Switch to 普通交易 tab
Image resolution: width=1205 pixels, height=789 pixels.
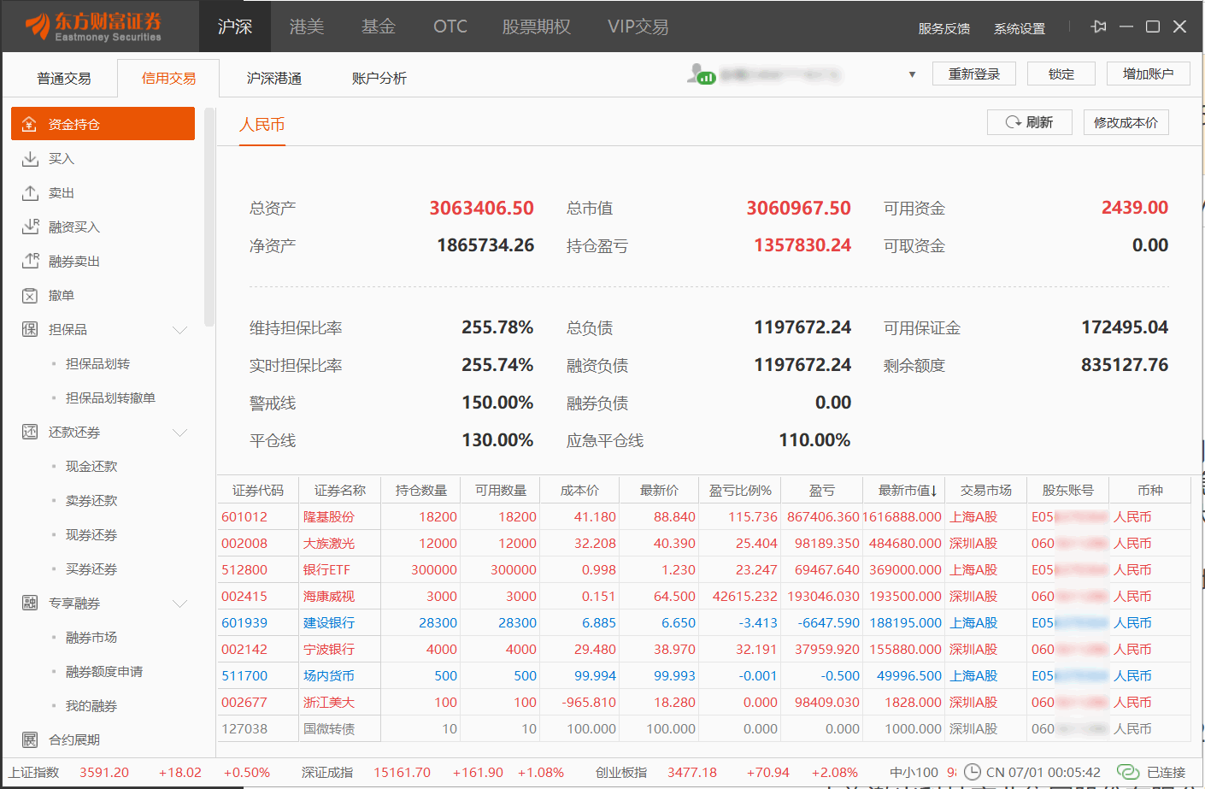click(64, 79)
